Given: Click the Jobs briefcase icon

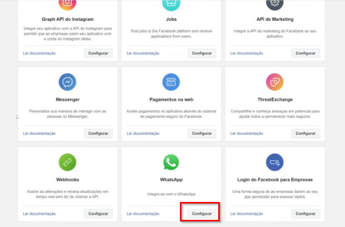Looking at the screenshot, I should point(171,3).
